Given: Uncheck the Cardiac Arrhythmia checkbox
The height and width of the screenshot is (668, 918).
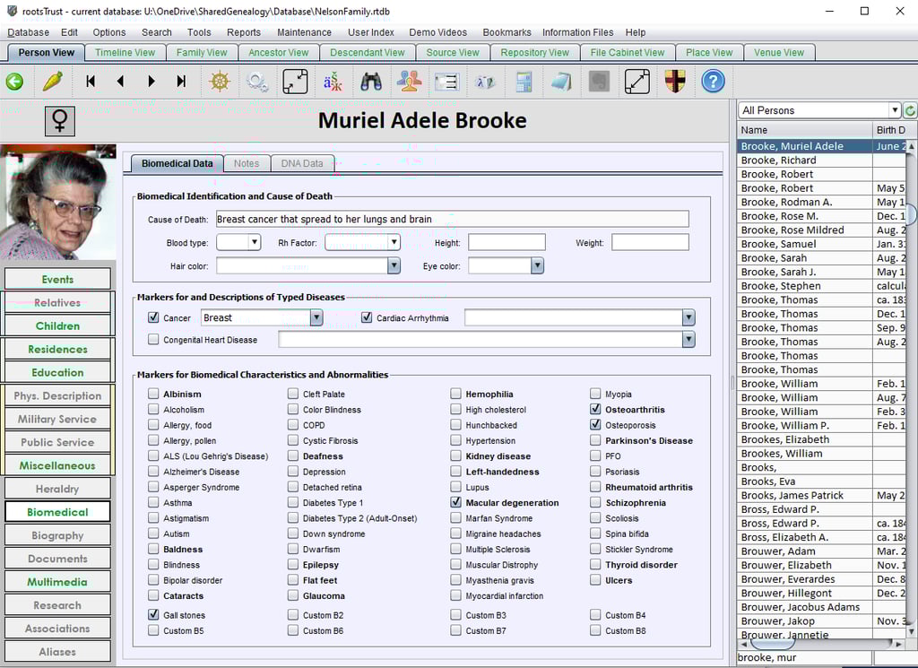Looking at the screenshot, I should pos(367,317).
